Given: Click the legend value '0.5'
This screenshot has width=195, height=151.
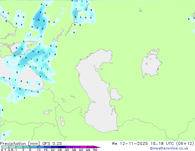Looking at the screenshot, I should pos(11,150).
